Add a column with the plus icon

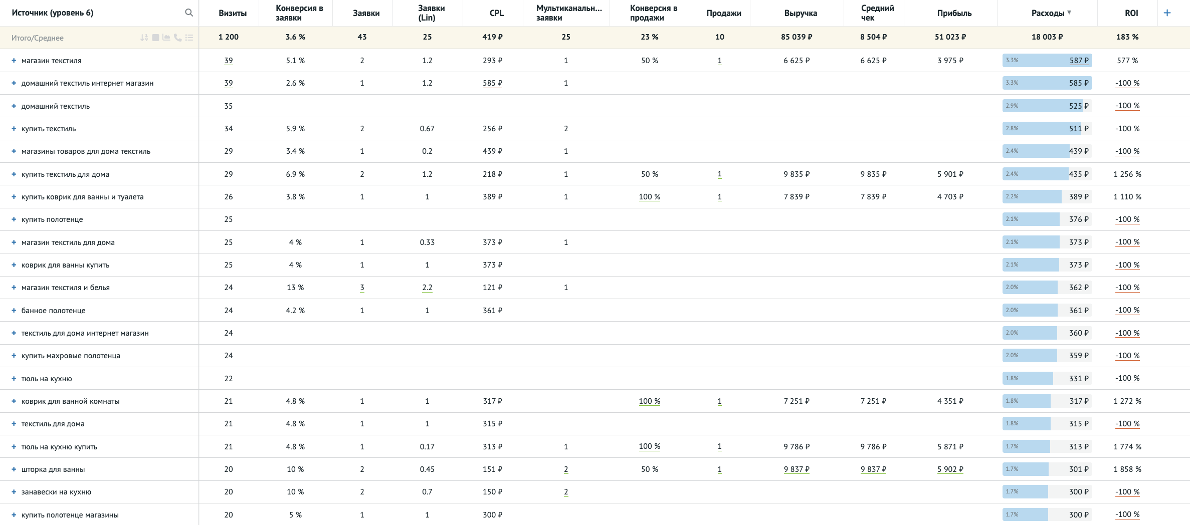1167,13
